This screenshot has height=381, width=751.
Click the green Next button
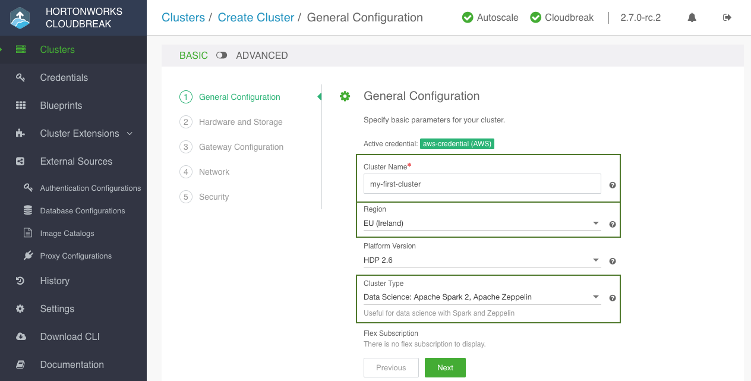point(445,367)
